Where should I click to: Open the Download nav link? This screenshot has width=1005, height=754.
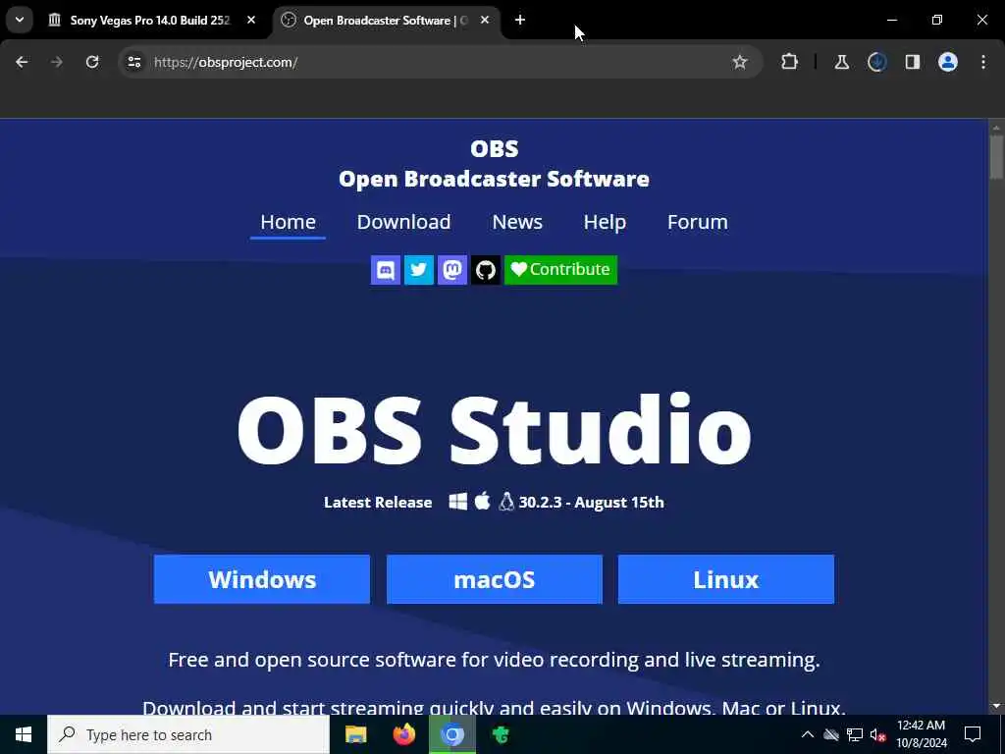[x=403, y=222]
